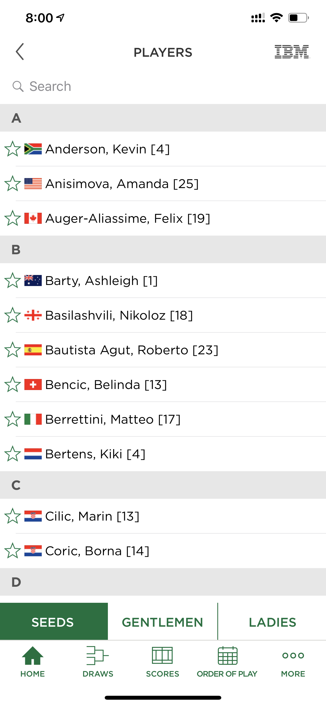
Task: Toggle the favorite star for Barty, Ashleigh
Action: 13,280
